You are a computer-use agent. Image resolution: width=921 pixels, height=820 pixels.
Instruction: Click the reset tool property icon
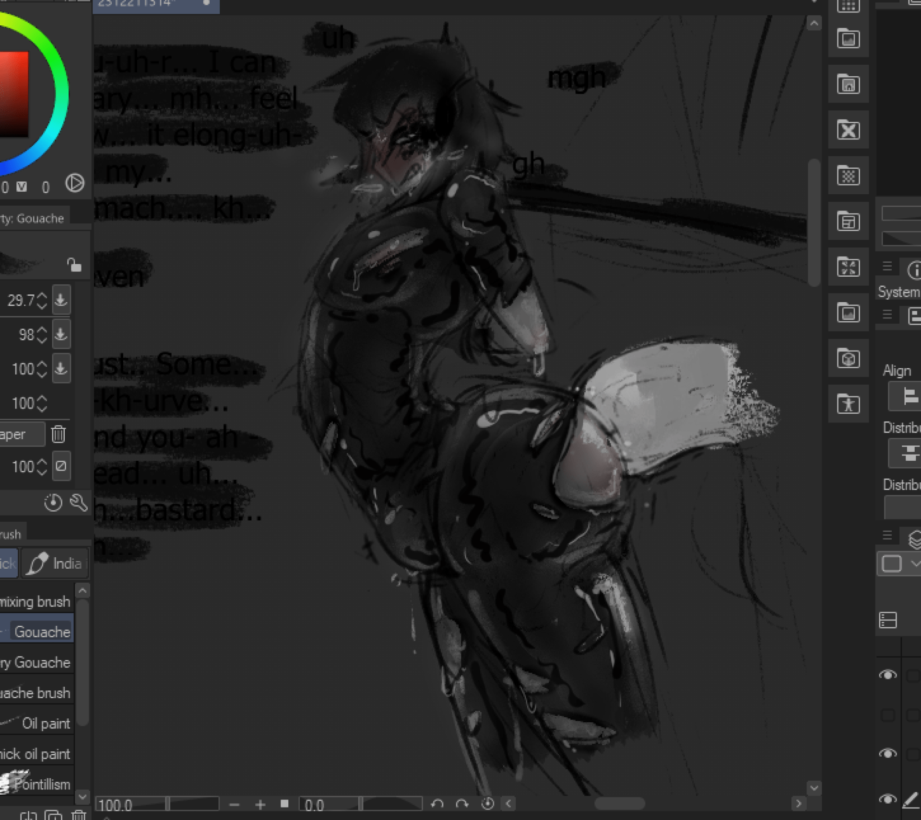53,503
